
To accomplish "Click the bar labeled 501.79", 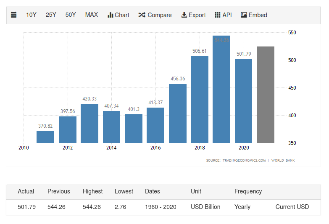I will [x=244, y=101].
